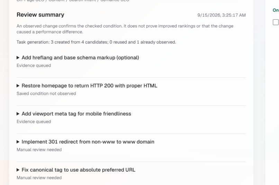Screen dimensions: 279x185
Task: Open "Fix canonical tag" task title
Action: tap(79, 170)
